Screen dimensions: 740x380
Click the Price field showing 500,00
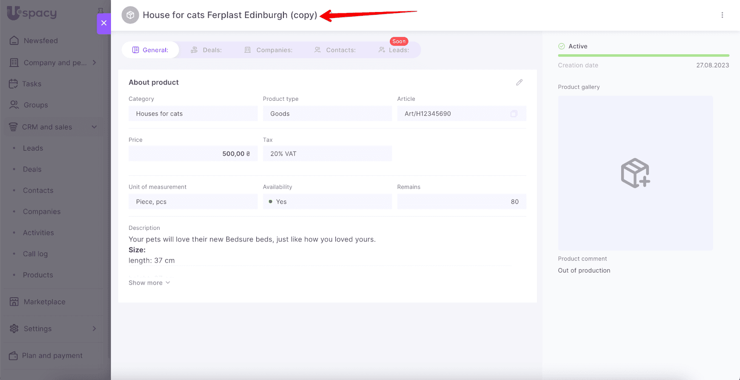click(x=193, y=154)
